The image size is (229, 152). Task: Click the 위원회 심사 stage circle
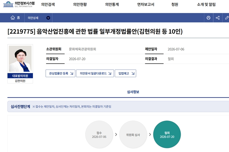pos(133,134)
